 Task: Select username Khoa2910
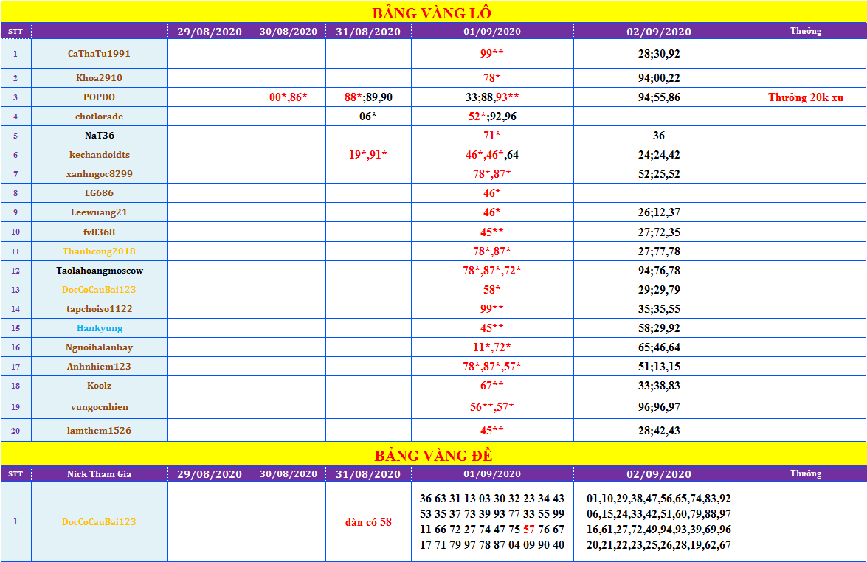click(99, 78)
